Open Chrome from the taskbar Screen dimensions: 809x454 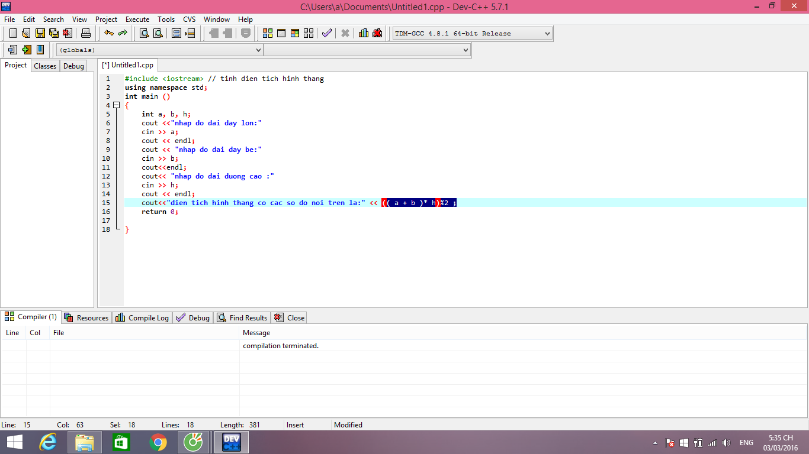pyautogui.click(x=158, y=442)
